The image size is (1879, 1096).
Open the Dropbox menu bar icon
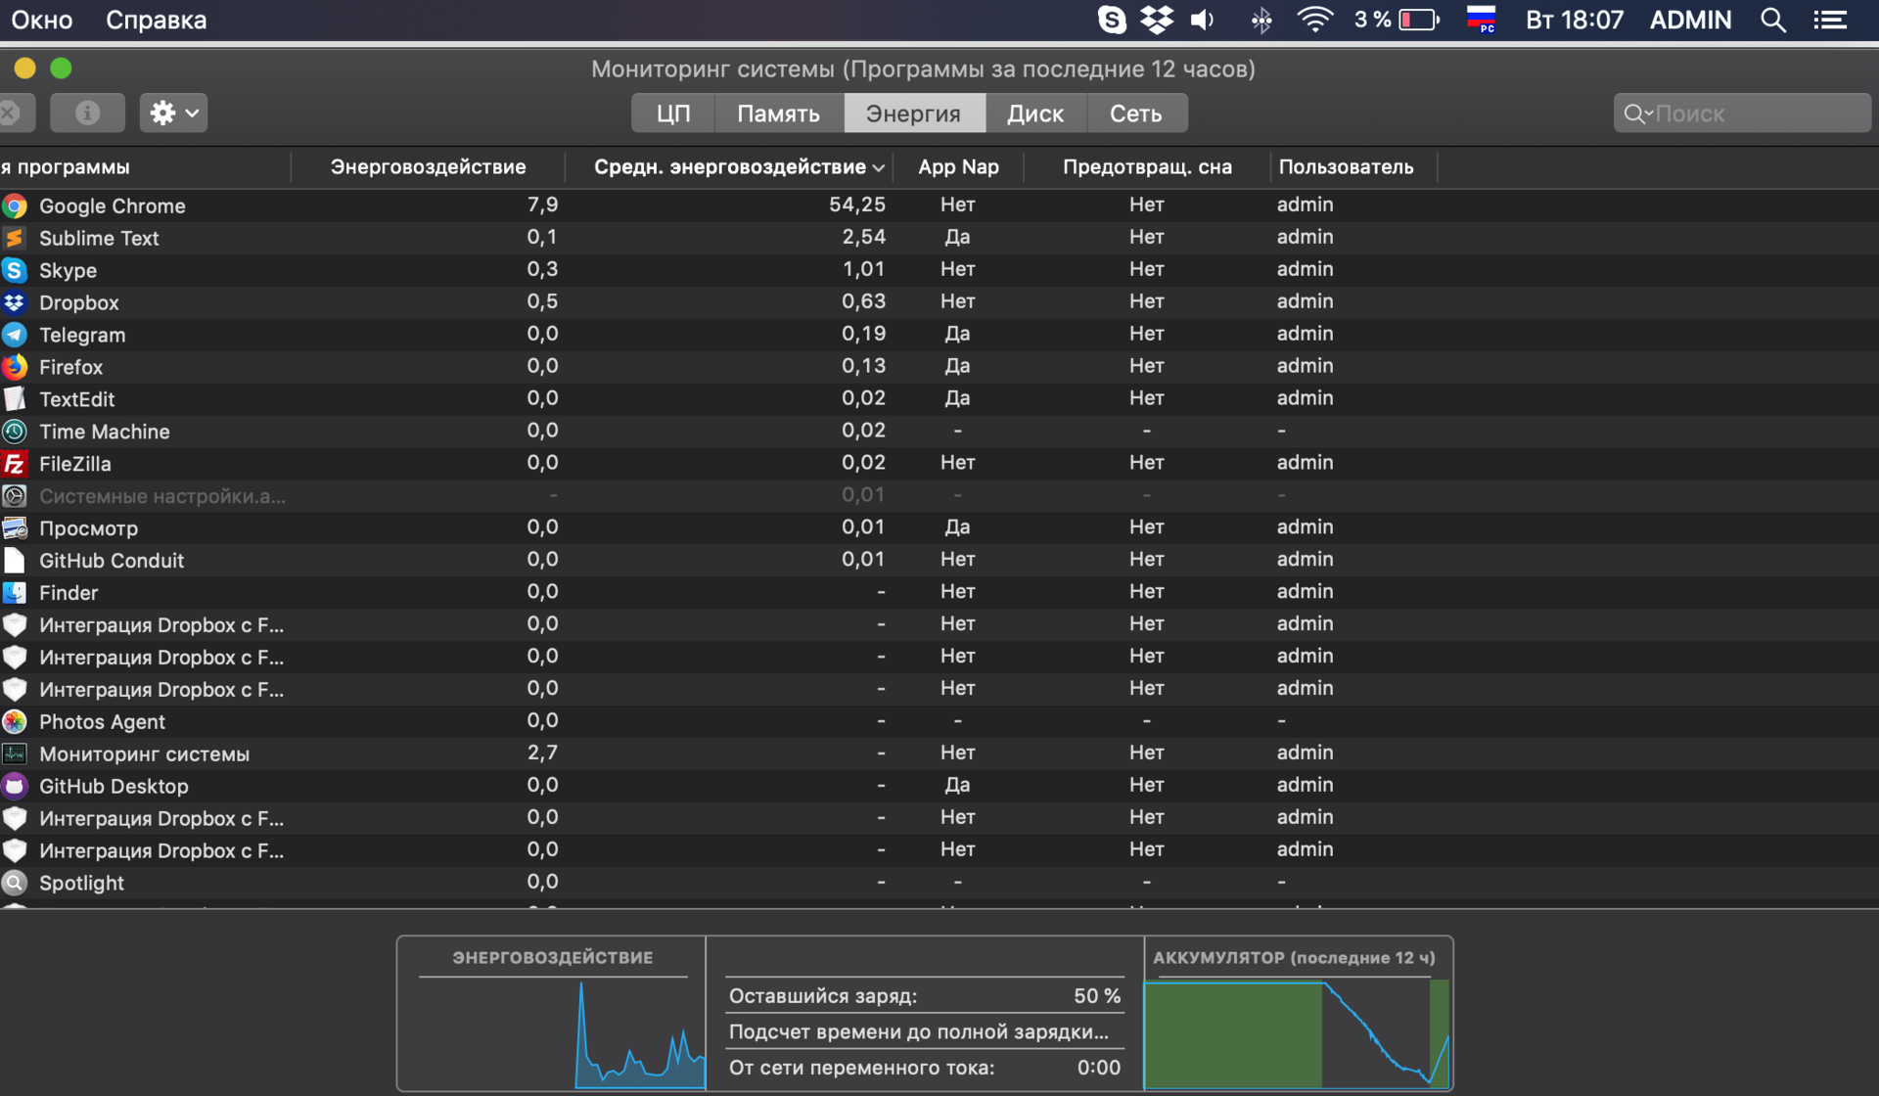click(x=1157, y=20)
